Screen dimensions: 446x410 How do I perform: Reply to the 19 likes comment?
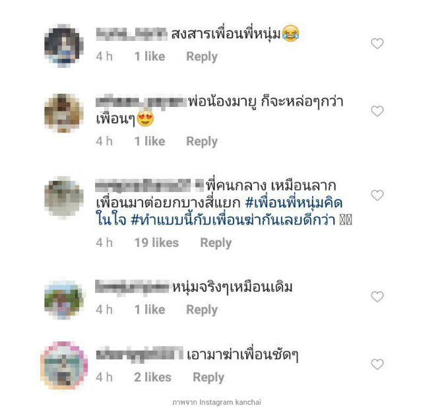click(x=216, y=243)
